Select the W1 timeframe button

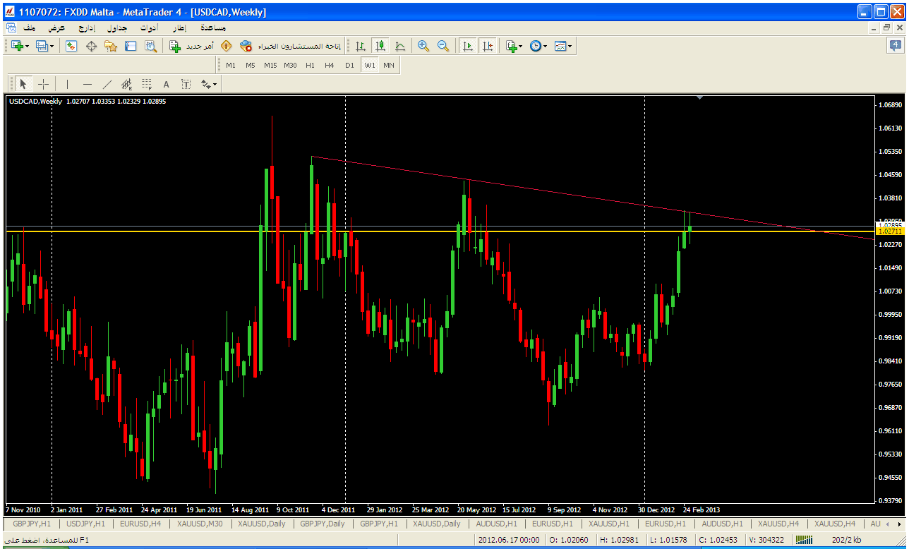[x=370, y=65]
